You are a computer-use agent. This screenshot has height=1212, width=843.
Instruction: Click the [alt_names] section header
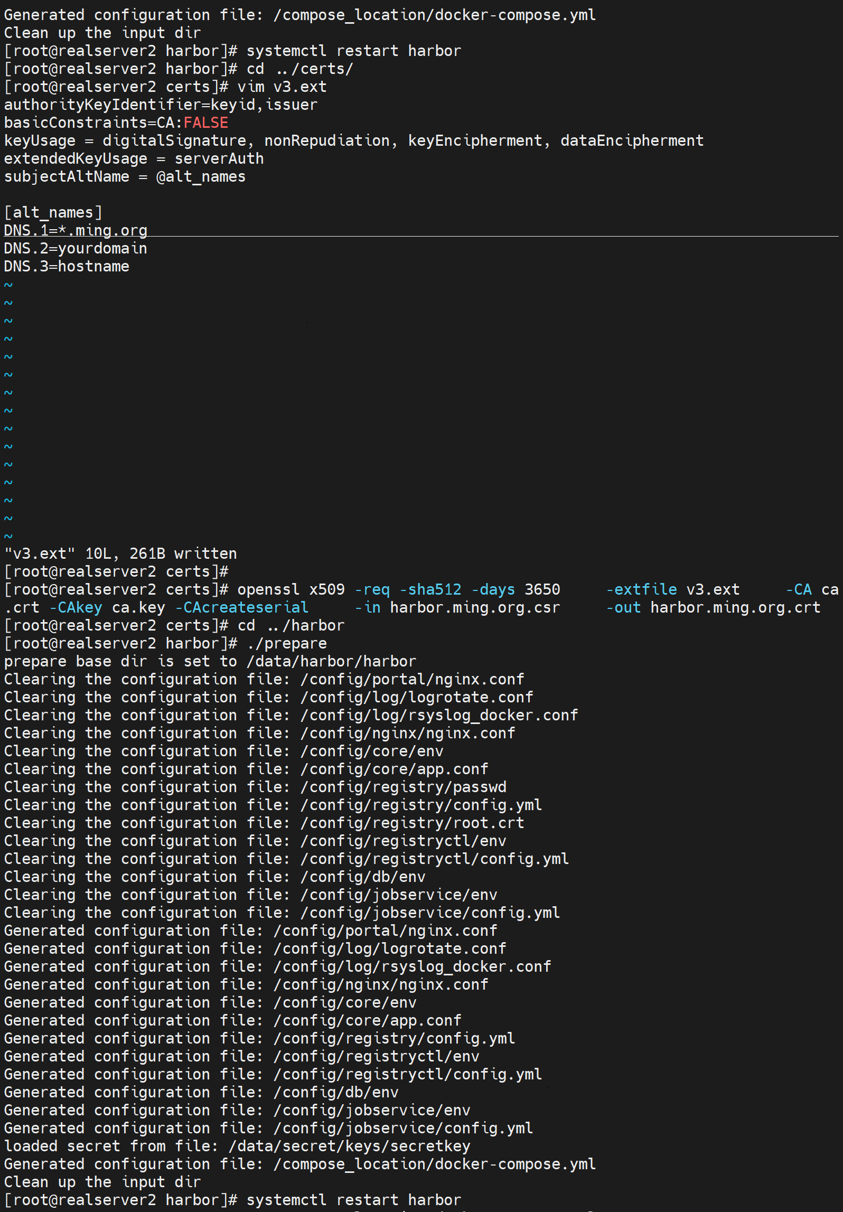click(x=53, y=212)
